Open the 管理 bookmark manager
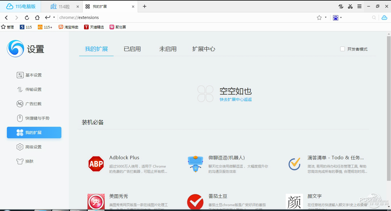391x211 pixels. click(7, 27)
